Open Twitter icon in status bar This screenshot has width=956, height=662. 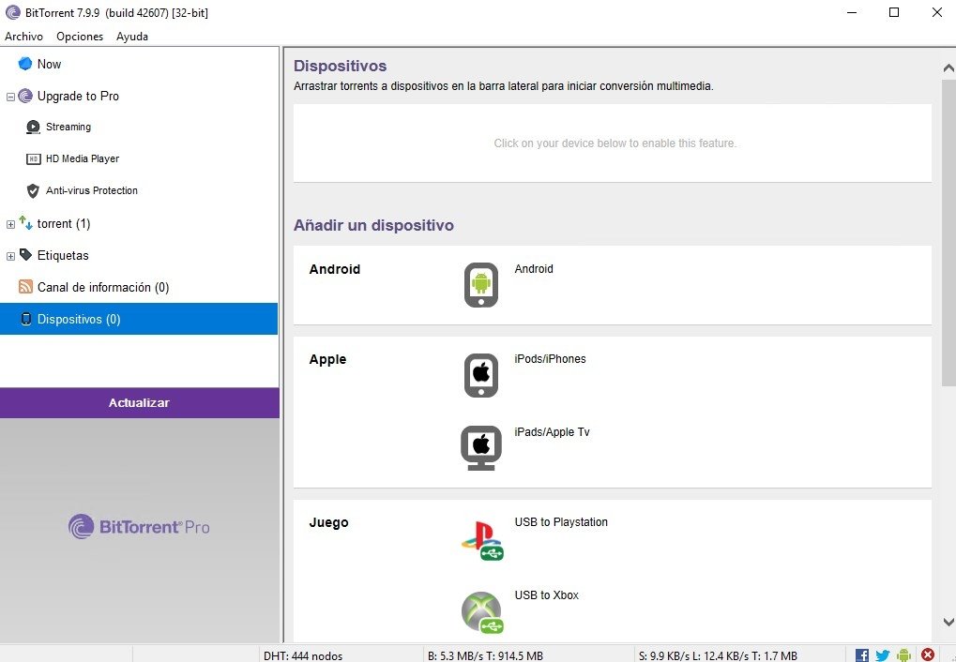[x=883, y=655]
